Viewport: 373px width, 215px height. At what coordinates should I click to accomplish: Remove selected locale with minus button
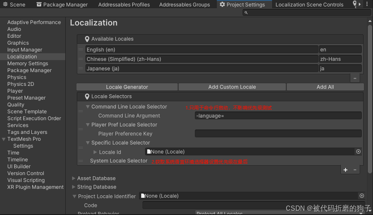pyautogui.click(x=355, y=78)
